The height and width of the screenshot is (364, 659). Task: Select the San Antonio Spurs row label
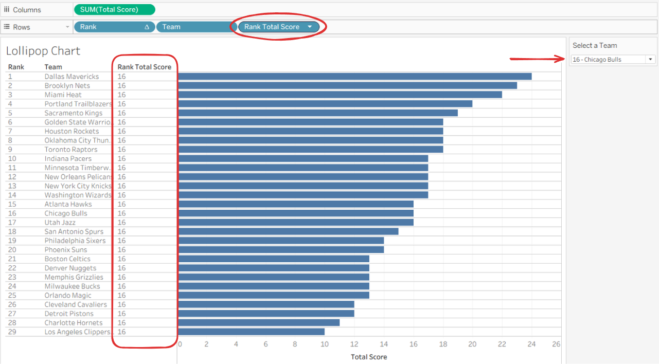74,232
